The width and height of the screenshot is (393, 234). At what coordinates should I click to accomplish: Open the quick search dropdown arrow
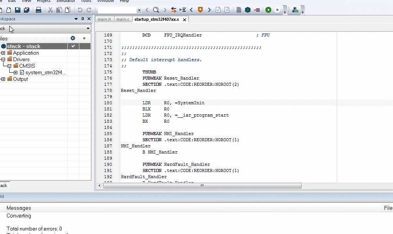[139, 10]
